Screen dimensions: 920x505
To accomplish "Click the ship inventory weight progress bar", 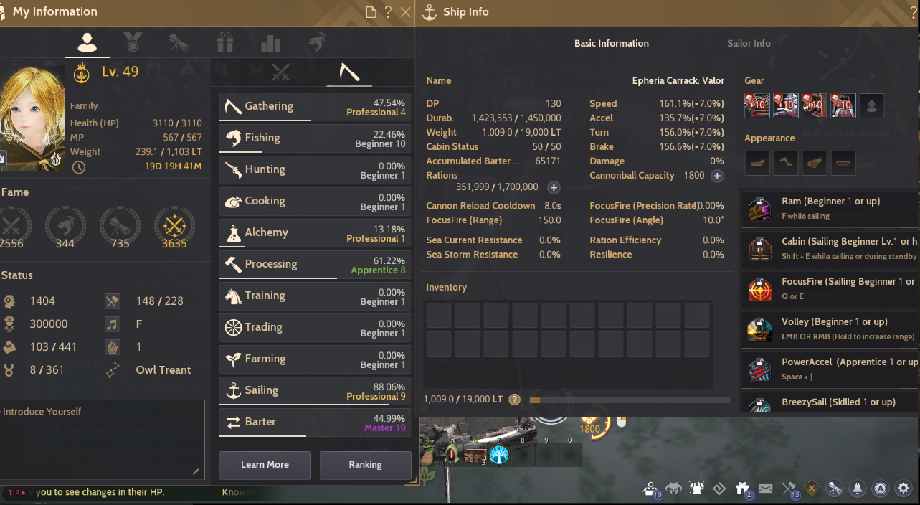I will [x=630, y=400].
